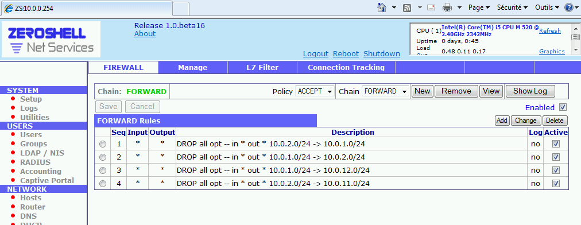
Task: Click the View chain button
Action: (x=491, y=91)
